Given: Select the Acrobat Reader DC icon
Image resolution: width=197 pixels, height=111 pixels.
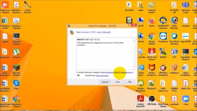Looking at the screenshot, I should coord(140,101).
